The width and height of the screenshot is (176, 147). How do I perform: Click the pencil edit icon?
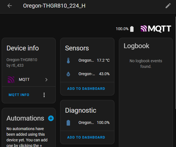(168, 6)
